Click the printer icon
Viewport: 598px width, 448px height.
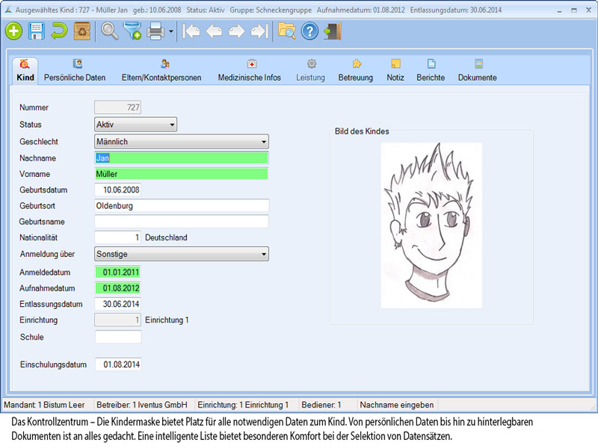pyautogui.click(x=155, y=31)
